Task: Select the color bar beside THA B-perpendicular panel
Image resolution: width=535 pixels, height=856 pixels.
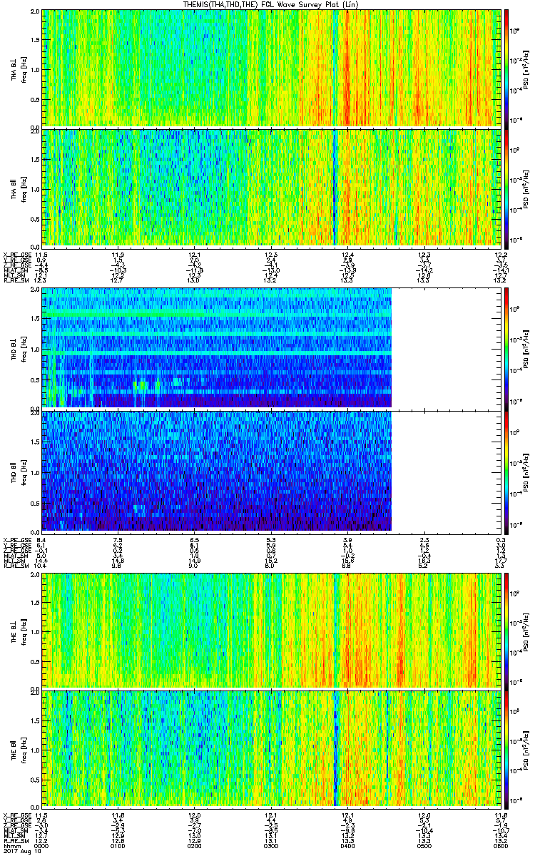Action: pos(507,68)
